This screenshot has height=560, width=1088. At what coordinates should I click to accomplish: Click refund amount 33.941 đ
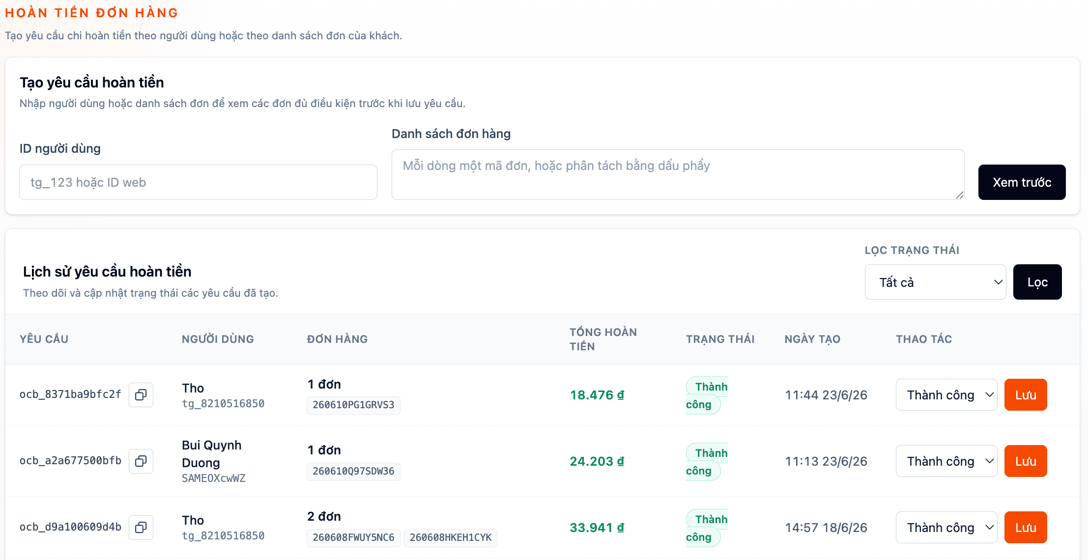pyautogui.click(x=597, y=528)
